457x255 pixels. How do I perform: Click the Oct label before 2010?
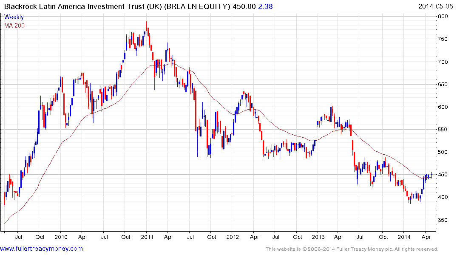point(40,237)
